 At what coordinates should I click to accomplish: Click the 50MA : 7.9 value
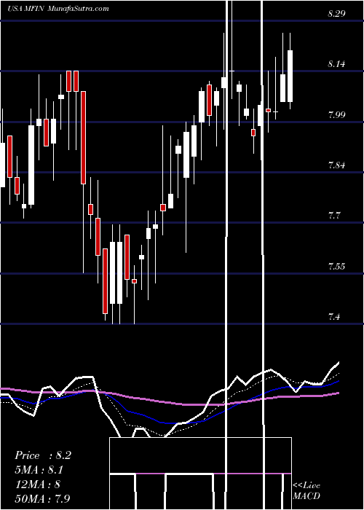(x=43, y=498)
